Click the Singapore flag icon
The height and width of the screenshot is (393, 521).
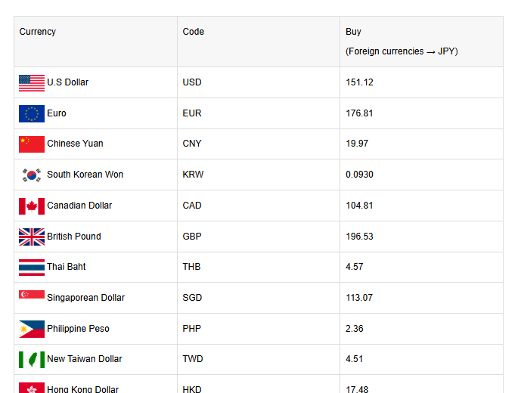pos(32,298)
